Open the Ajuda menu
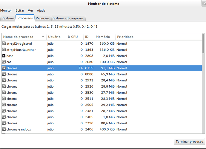The height and width of the screenshot is (149, 206). pos(41,10)
